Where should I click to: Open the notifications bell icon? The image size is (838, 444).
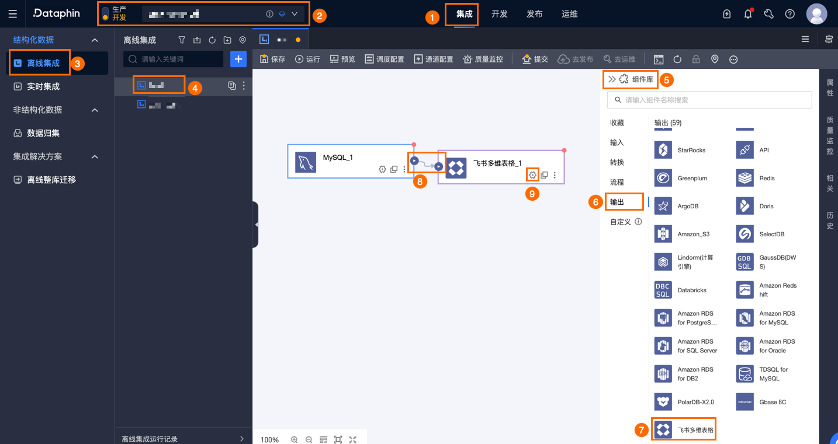[748, 14]
